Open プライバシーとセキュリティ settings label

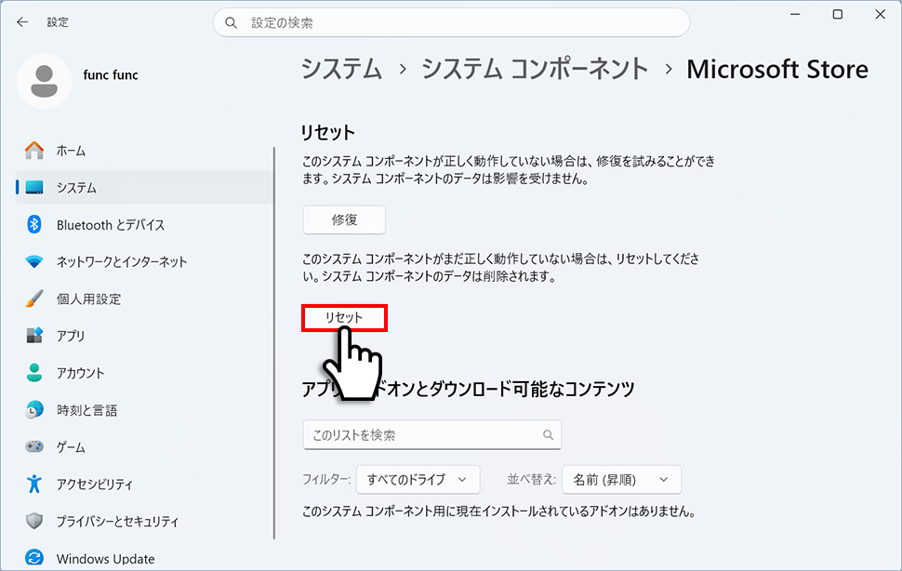pos(117,521)
